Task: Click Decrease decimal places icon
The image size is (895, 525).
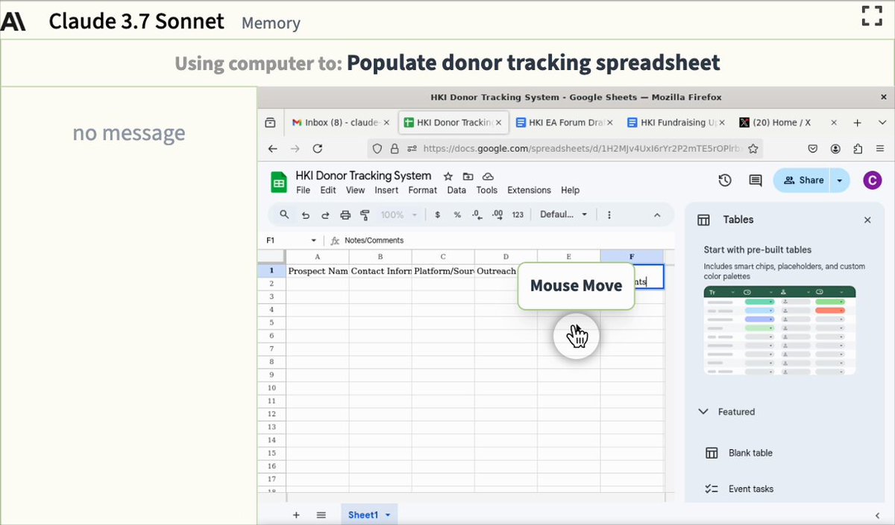Action: pyautogui.click(x=477, y=214)
